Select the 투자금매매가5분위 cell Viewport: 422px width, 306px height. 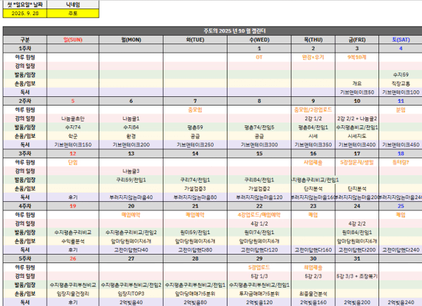click(x=259, y=293)
